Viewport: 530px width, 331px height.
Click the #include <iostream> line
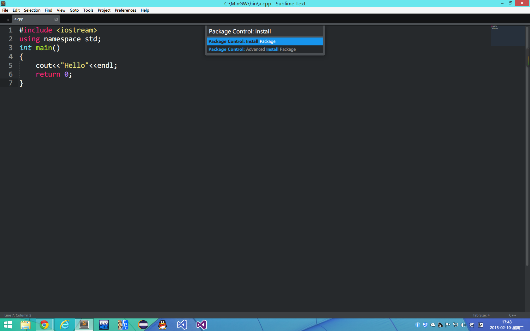click(58, 30)
